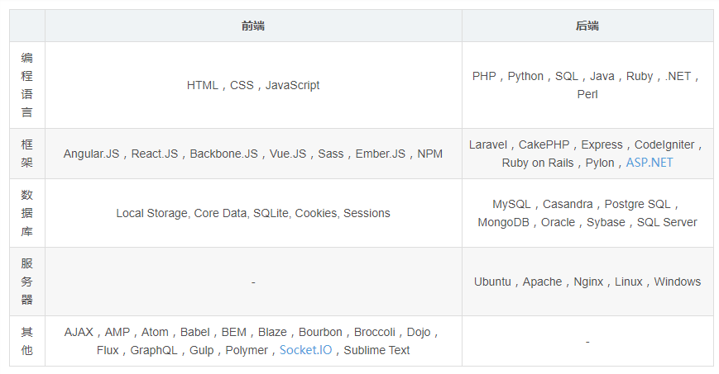This screenshot has width=719, height=374.
Task: Click the Perl text in backend languages
Action: (587, 94)
